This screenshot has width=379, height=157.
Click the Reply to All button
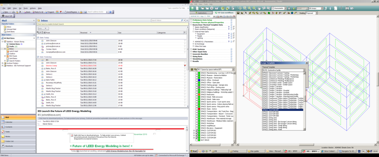[x=37, y=12]
